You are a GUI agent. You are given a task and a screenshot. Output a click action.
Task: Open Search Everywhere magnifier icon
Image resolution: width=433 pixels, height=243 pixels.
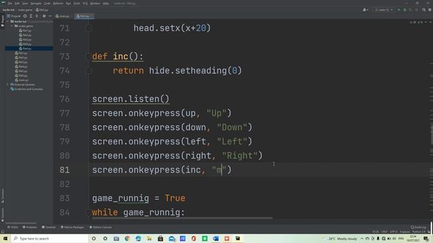(x=424, y=9)
